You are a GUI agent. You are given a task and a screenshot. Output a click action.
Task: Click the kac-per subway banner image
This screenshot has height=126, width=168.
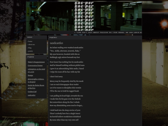[84, 16]
